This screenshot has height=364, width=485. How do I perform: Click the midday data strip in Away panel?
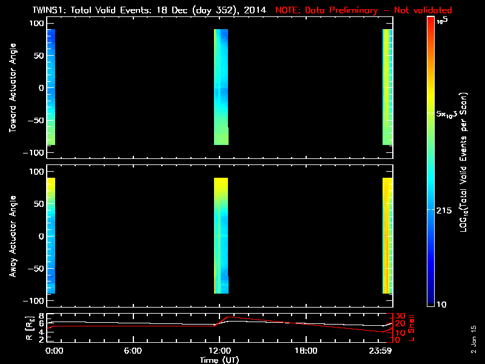[221, 236]
